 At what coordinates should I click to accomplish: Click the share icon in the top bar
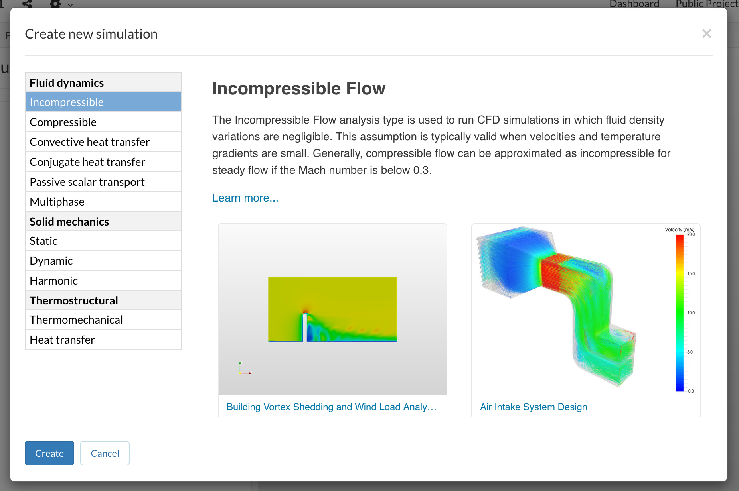[27, 4]
